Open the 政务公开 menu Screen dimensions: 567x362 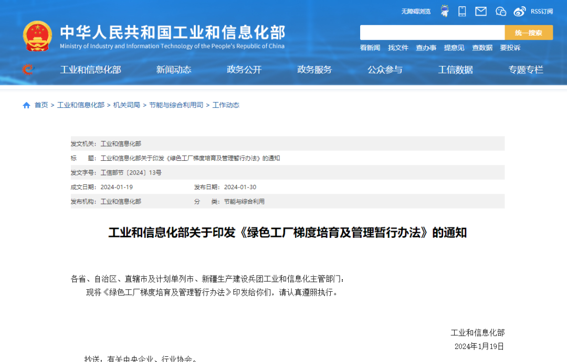tap(244, 70)
